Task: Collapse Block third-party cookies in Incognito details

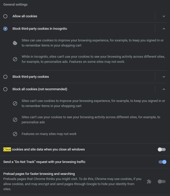Action: pyautogui.click(x=164, y=29)
